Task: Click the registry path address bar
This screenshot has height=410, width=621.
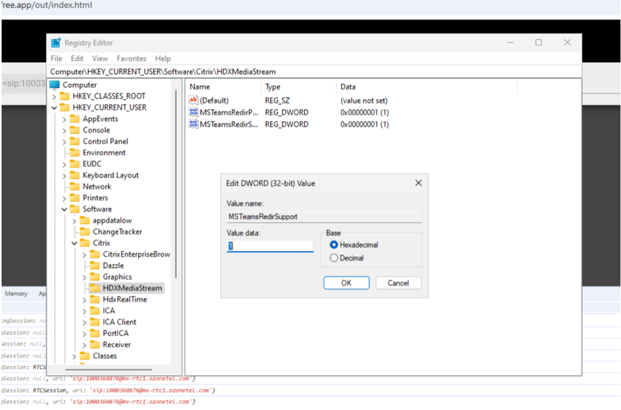Action: (315, 71)
